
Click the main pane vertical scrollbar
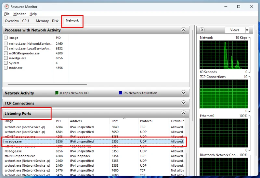(192, 75)
